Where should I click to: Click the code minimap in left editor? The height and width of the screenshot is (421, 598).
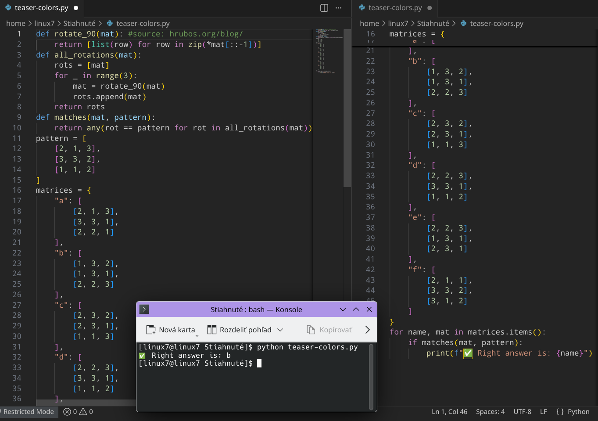327,51
